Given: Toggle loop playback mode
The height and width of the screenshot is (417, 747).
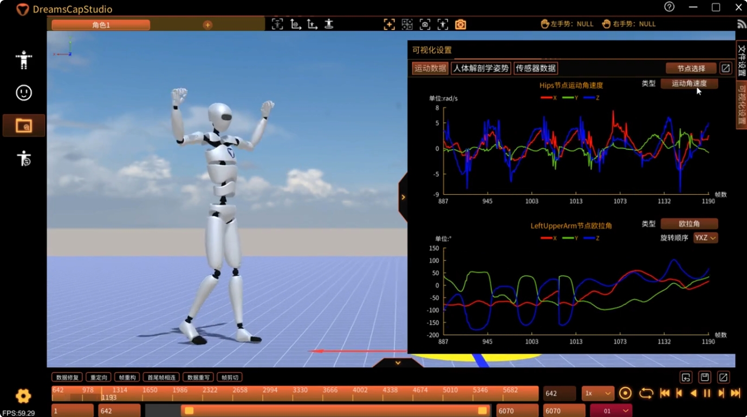Looking at the screenshot, I should [646, 393].
